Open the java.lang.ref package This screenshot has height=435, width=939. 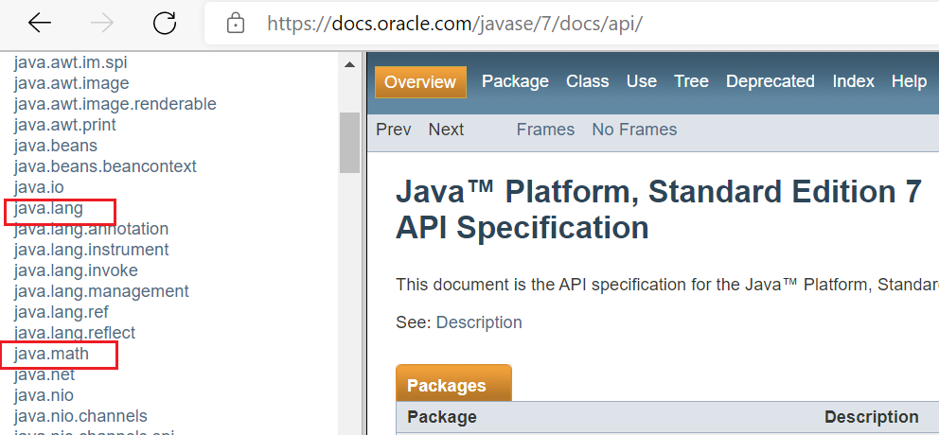point(62,312)
